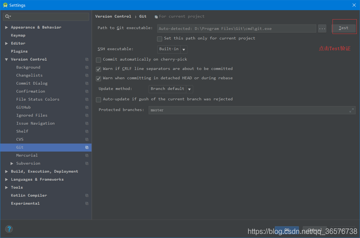Uncheck 'Warn if CRLF line separators' option
Viewport: 360px width, 238px height.
click(98, 69)
